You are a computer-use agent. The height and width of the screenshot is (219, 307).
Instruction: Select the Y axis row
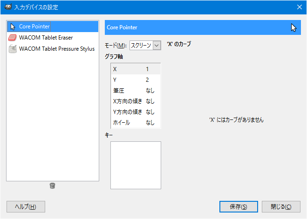click(x=136, y=80)
